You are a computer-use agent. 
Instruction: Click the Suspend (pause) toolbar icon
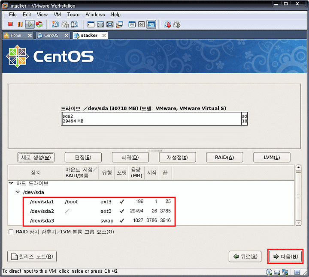(x=20, y=24)
